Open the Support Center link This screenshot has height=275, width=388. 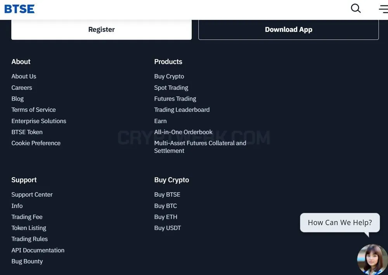(x=32, y=195)
